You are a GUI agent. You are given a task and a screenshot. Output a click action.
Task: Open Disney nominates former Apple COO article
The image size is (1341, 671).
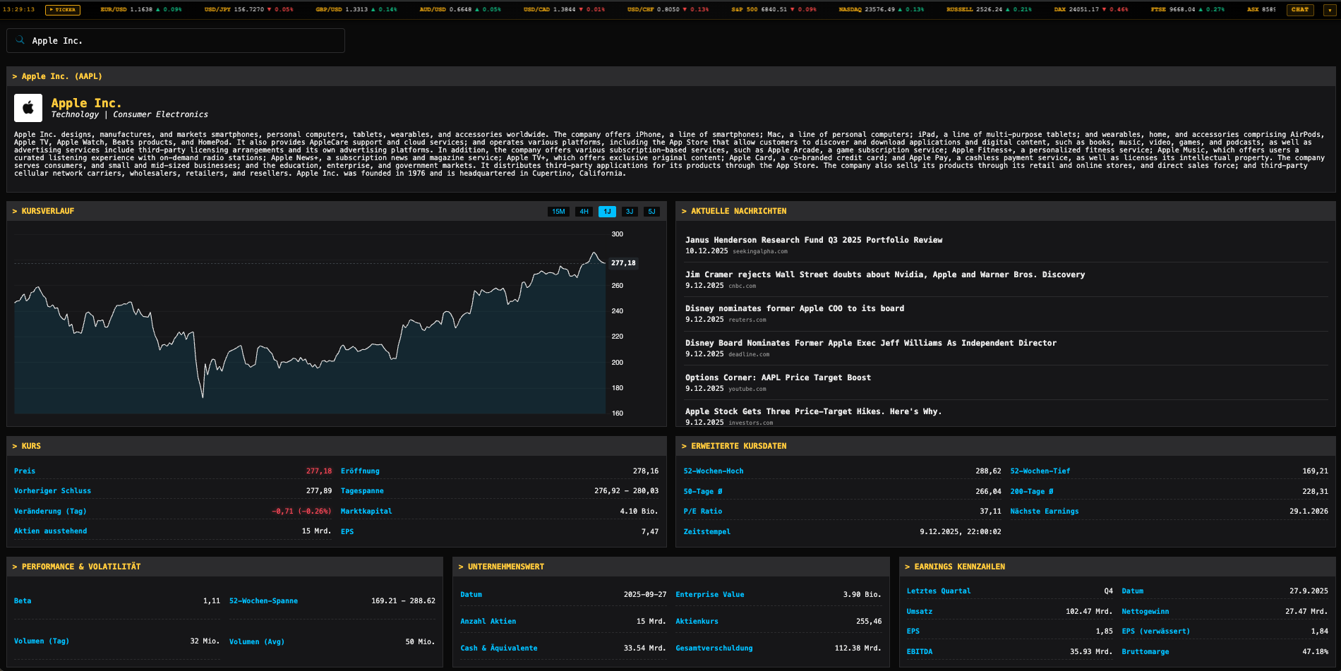[x=794, y=308]
